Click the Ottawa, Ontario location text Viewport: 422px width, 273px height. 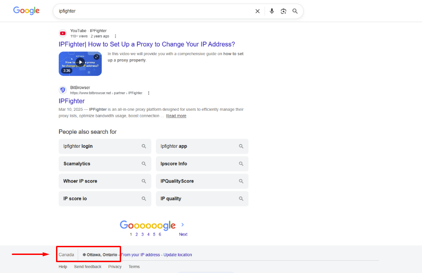(x=102, y=254)
